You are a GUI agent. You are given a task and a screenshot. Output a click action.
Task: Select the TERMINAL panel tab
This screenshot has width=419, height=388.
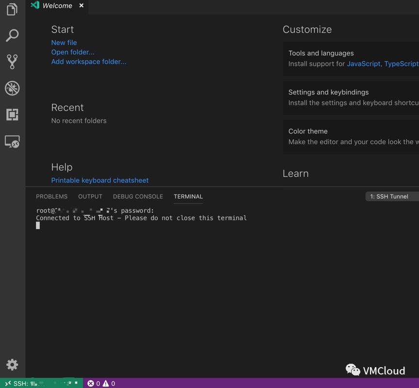tap(188, 196)
